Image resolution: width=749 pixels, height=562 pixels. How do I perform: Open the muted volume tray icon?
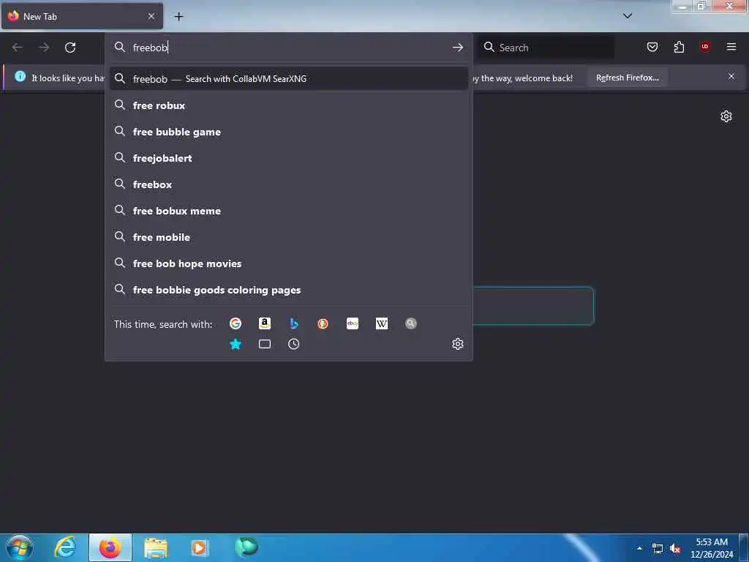[x=675, y=549]
